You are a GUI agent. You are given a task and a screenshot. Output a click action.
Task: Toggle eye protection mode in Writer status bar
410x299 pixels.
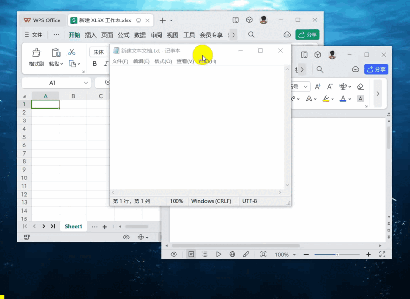[x=174, y=254]
